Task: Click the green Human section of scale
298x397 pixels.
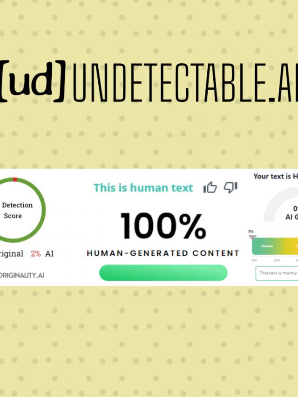Action: 267,246
